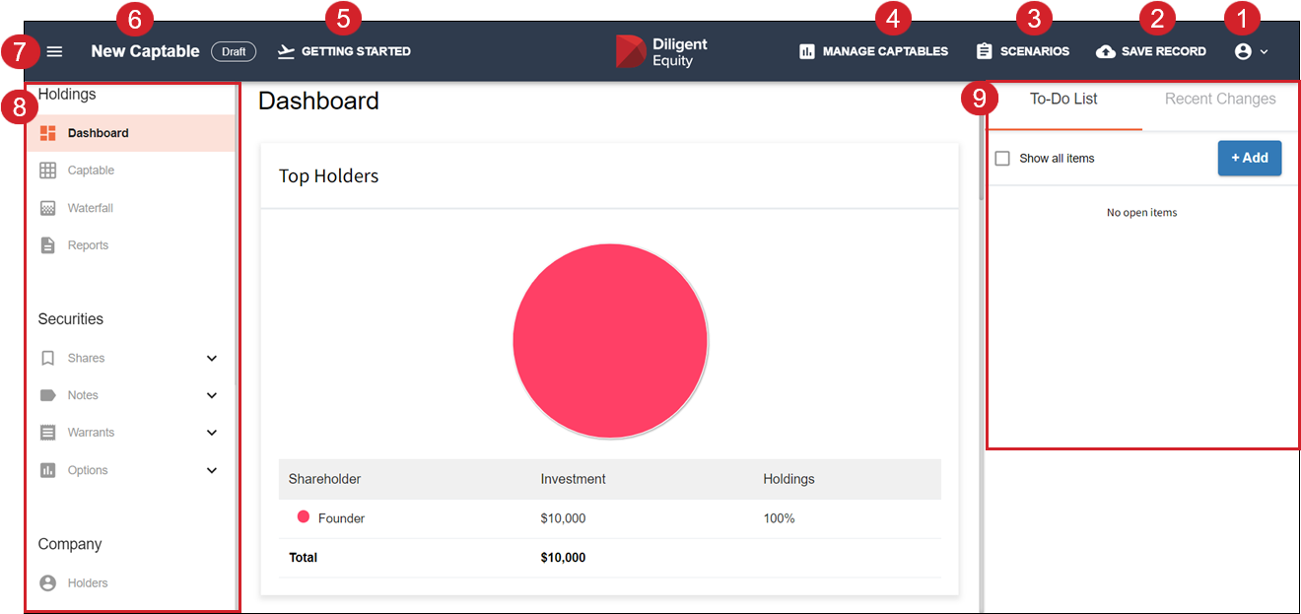1301x614 pixels.
Task: Open the Waterfall view
Action: coord(47,207)
